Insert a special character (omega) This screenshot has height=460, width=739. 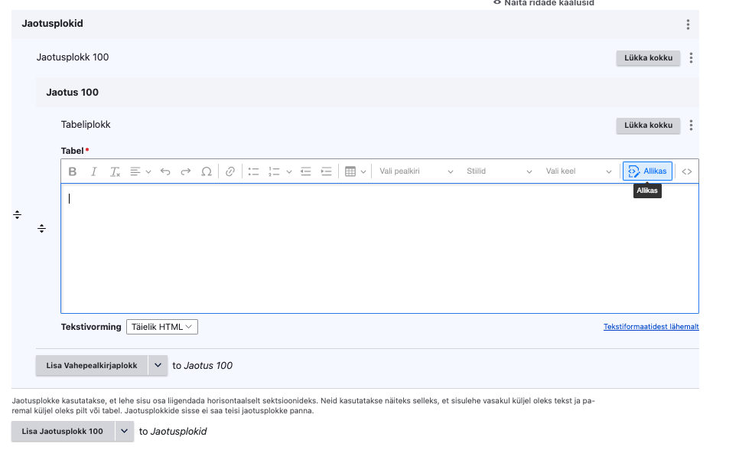pyautogui.click(x=207, y=171)
